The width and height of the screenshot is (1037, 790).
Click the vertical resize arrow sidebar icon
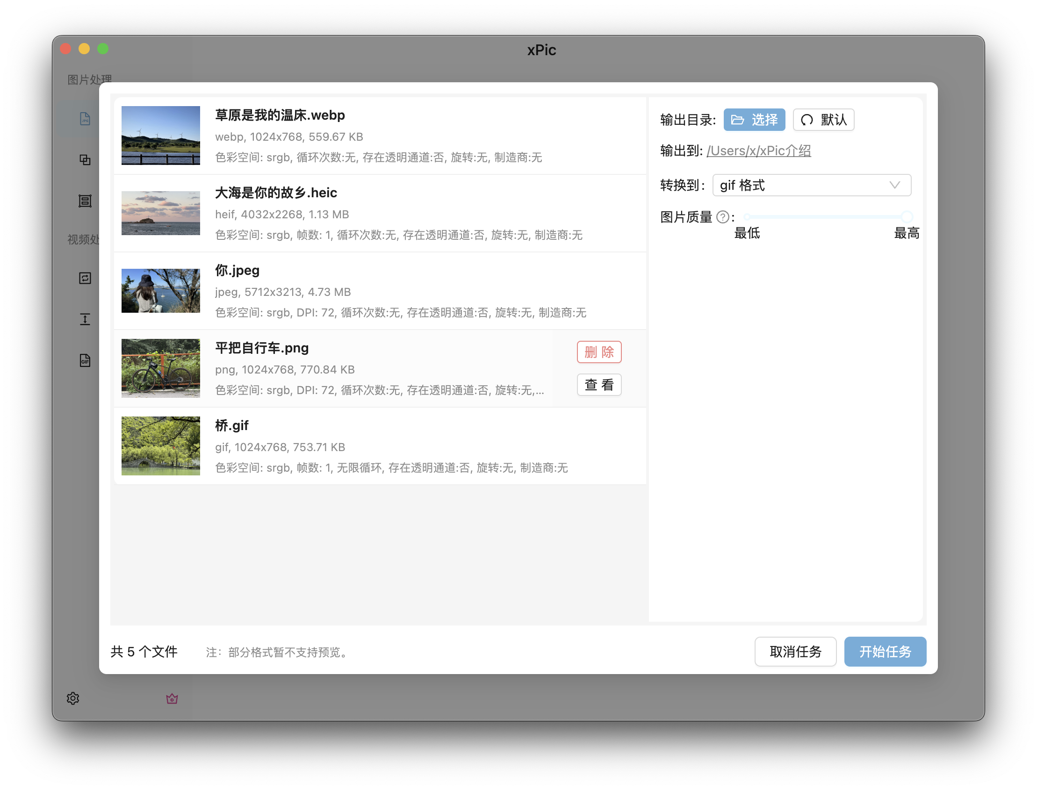point(85,320)
